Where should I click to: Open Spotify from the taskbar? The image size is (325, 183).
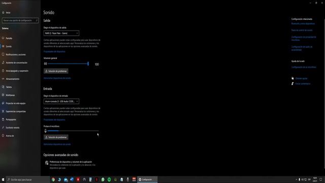pyautogui.click(x=109, y=179)
